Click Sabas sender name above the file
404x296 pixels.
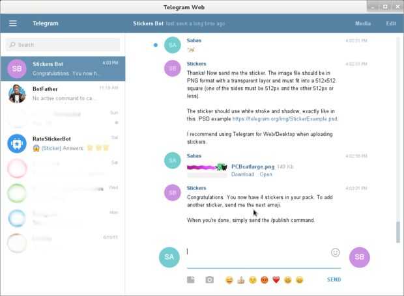194,156
